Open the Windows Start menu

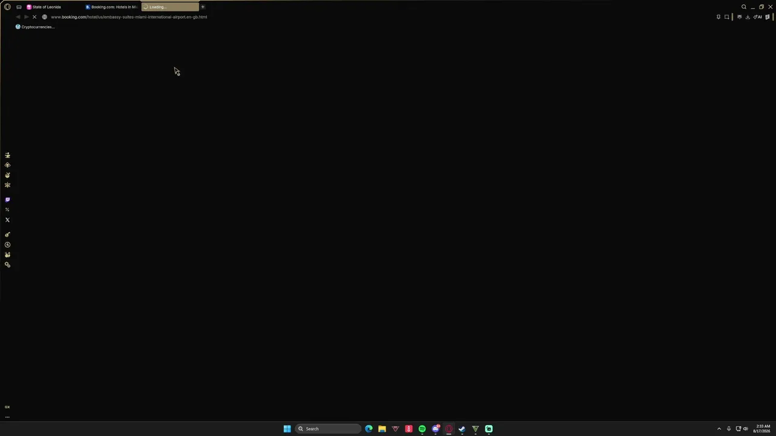pos(287,429)
